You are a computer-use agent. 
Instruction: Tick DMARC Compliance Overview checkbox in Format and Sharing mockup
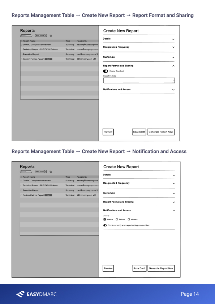point(22,45)
